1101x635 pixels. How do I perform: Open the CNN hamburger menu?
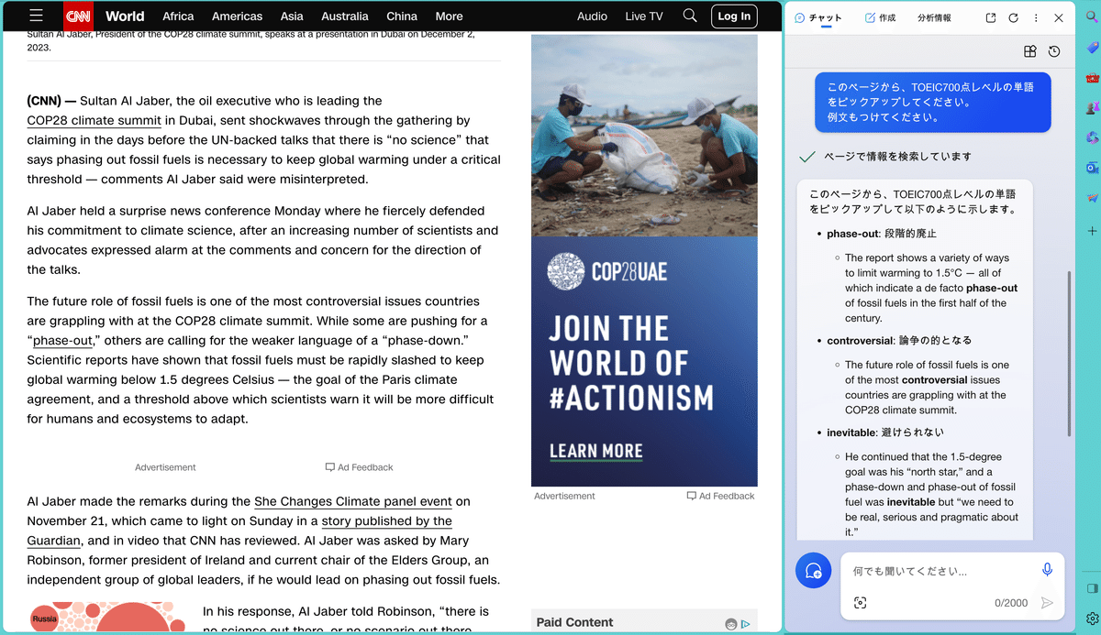[36, 16]
